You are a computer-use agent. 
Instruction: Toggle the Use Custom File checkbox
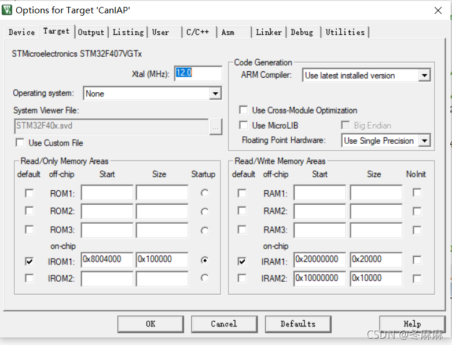[20, 143]
